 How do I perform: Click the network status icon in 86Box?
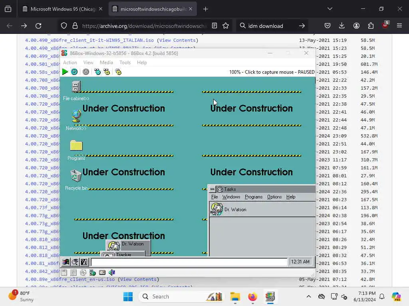click(93, 273)
